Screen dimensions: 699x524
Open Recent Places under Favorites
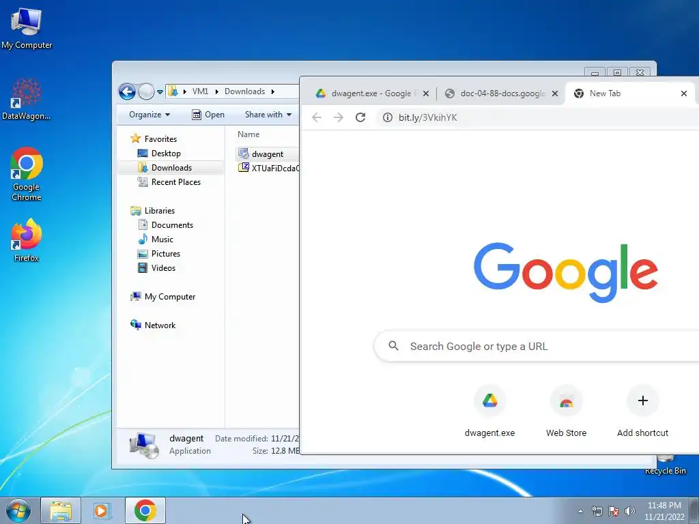(x=169, y=181)
